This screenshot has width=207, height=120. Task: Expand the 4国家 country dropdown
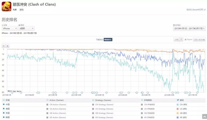coord(26,28)
